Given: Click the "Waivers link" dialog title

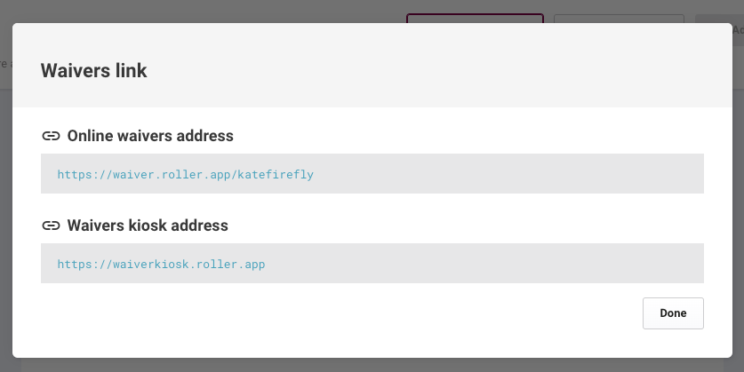Looking at the screenshot, I should coord(94,71).
